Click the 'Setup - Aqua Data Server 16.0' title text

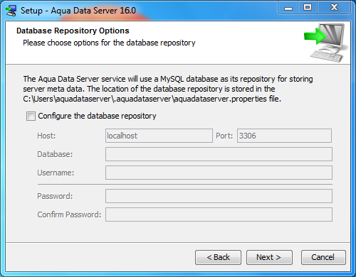(78, 11)
